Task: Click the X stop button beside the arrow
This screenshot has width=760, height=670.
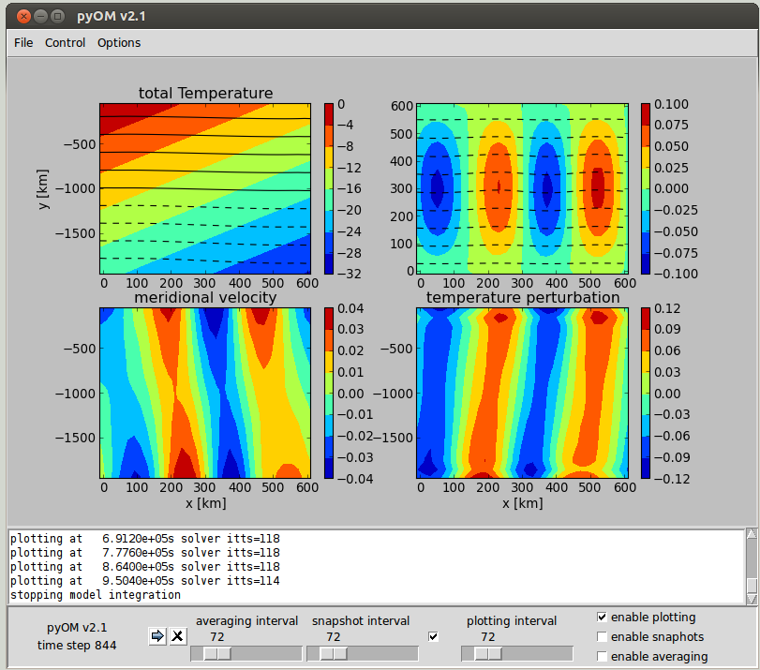Action: 176,636
